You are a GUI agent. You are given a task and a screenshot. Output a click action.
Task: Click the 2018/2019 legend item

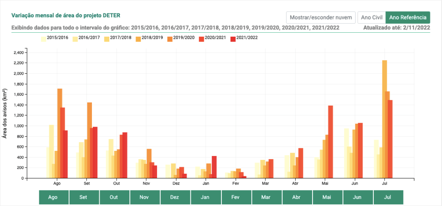[x=139, y=38]
